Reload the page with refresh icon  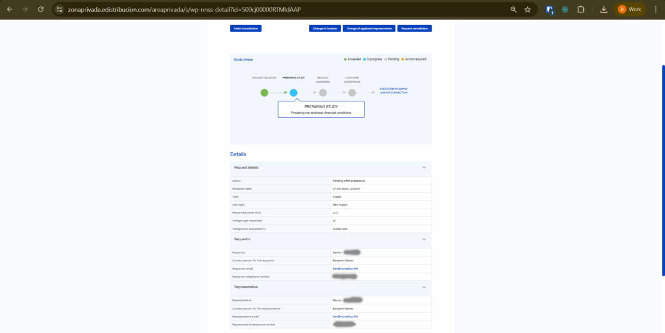41,9
